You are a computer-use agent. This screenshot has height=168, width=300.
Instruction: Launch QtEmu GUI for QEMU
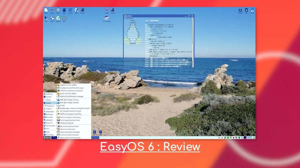(74, 93)
